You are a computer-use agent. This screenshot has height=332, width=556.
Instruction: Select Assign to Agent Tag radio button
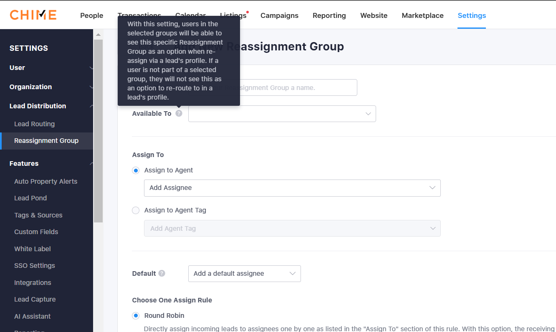tap(136, 210)
